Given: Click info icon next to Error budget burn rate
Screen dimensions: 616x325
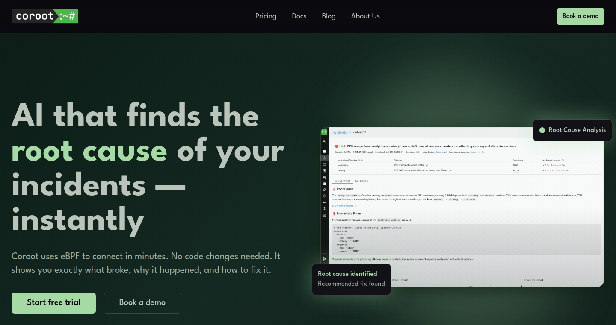Looking at the screenshot, I should [x=563, y=160].
